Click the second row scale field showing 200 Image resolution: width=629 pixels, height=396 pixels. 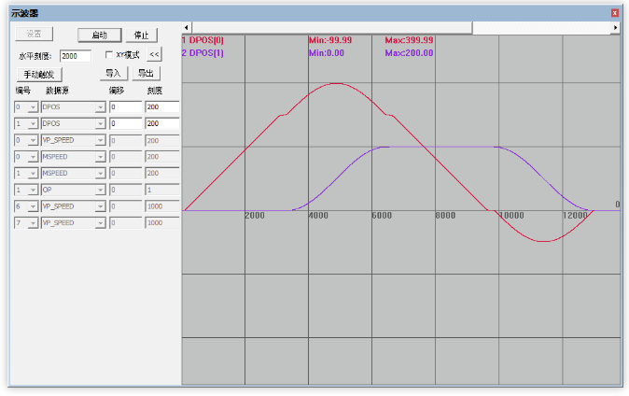[x=161, y=123]
